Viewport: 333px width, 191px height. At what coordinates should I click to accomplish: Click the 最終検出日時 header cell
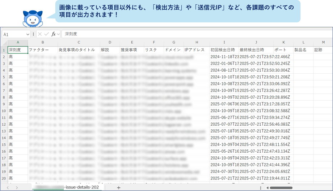(x=256, y=50)
